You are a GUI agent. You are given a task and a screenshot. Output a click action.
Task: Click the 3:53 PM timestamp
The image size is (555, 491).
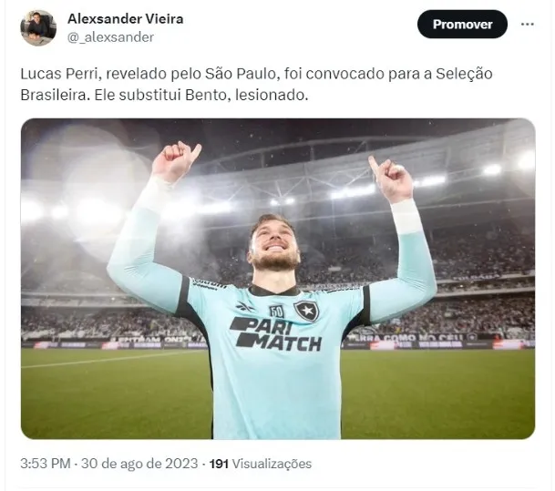point(46,464)
